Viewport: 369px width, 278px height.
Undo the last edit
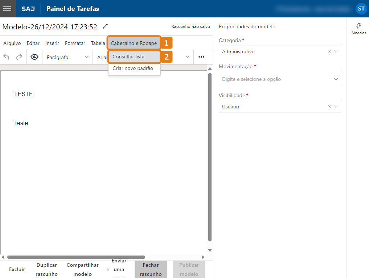(x=7, y=57)
